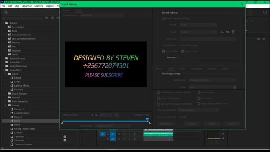270x152 pixels.
Task: Click the Quick Export share icon at top right
Action: click(265, 12)
